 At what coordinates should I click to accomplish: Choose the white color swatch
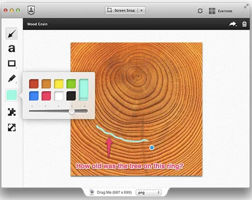59,96
